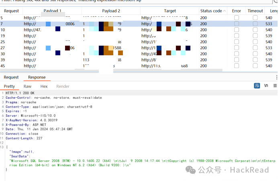Select request number 10 row
The image size is (278, 181).
(x=139, y=30)
